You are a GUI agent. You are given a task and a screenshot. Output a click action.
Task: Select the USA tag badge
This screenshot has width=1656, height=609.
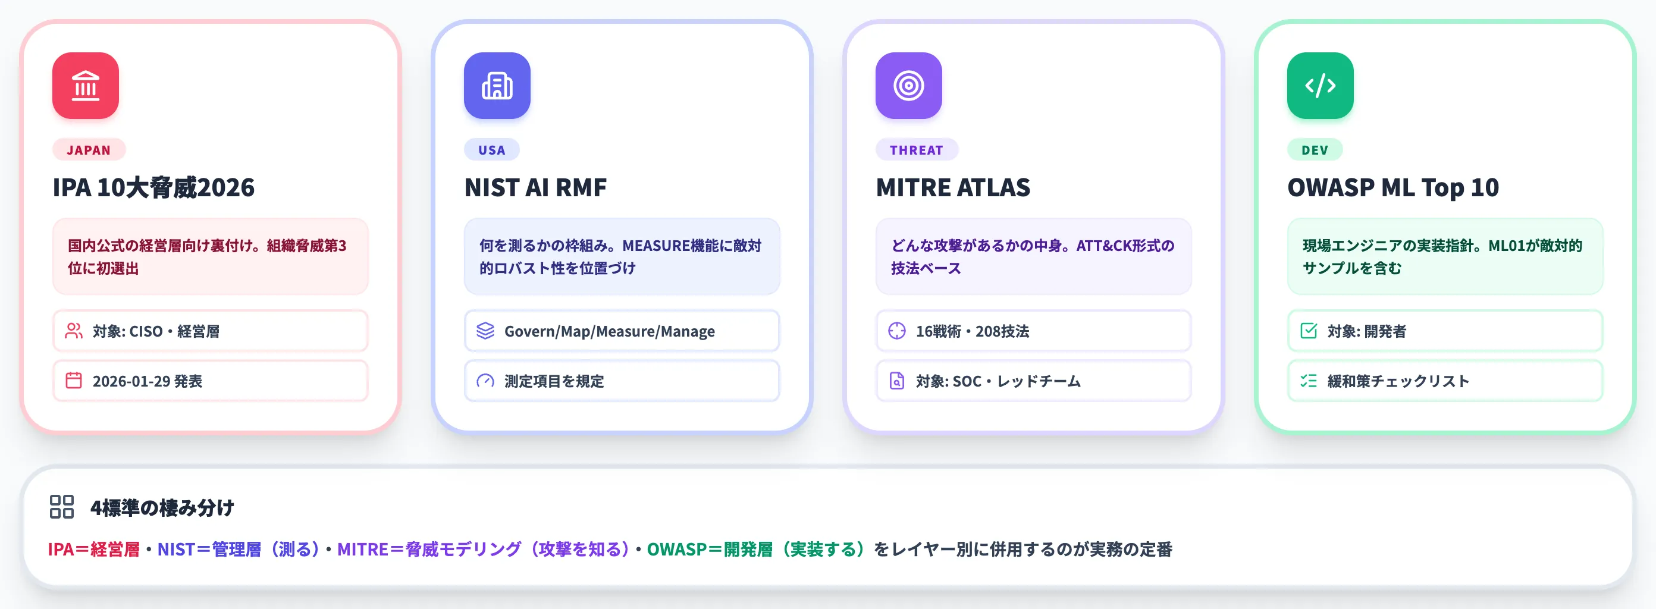click(492, 150)
